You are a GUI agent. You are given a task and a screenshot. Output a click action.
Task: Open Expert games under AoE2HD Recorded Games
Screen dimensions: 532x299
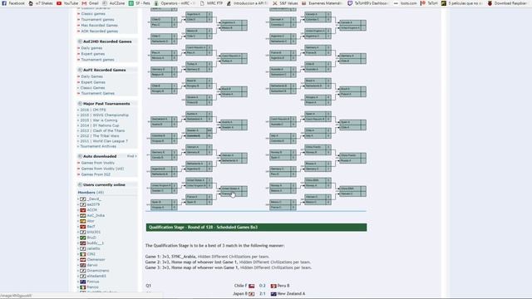pos(93,54)
